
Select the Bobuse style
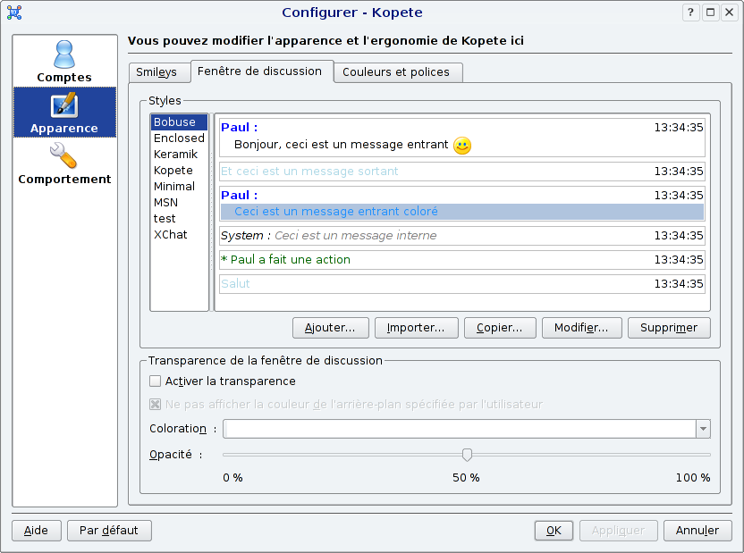pos(180,121)
